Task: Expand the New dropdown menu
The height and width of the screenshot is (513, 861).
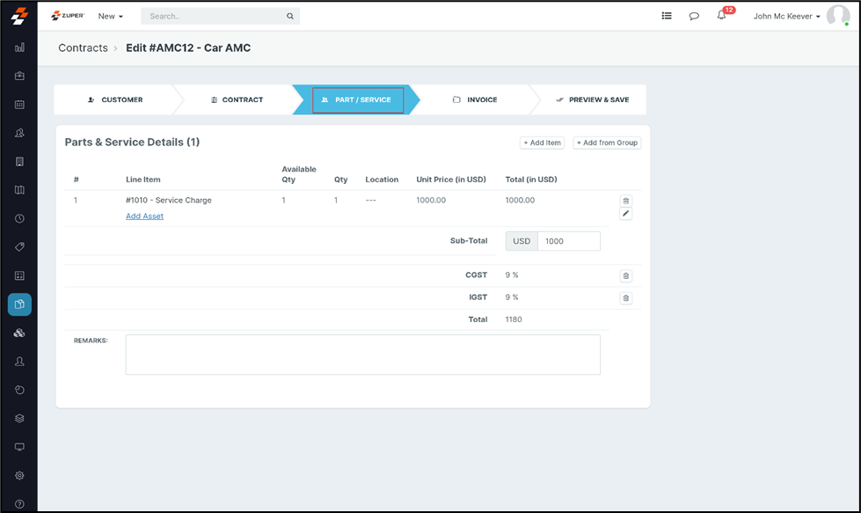Action: [110, 16]
